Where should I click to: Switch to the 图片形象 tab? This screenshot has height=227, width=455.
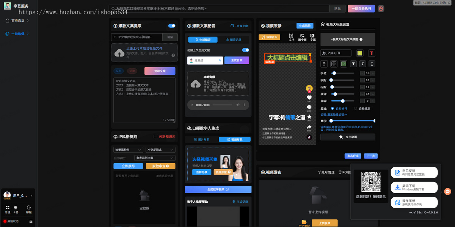pos(201,139)
